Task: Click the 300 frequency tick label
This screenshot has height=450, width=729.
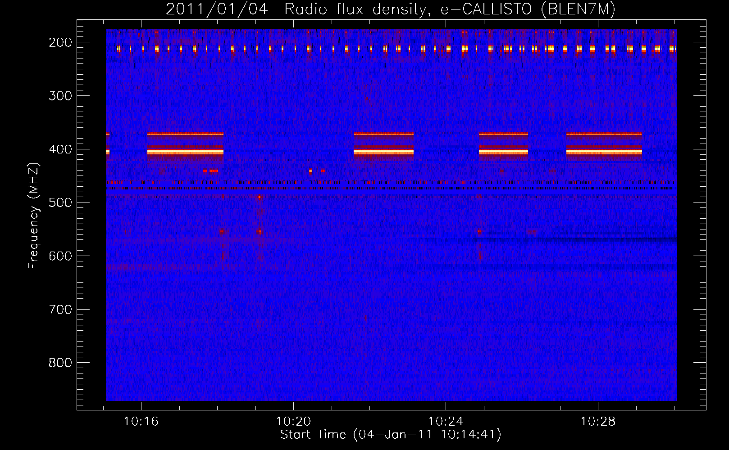Action: (x=60, y=96)
